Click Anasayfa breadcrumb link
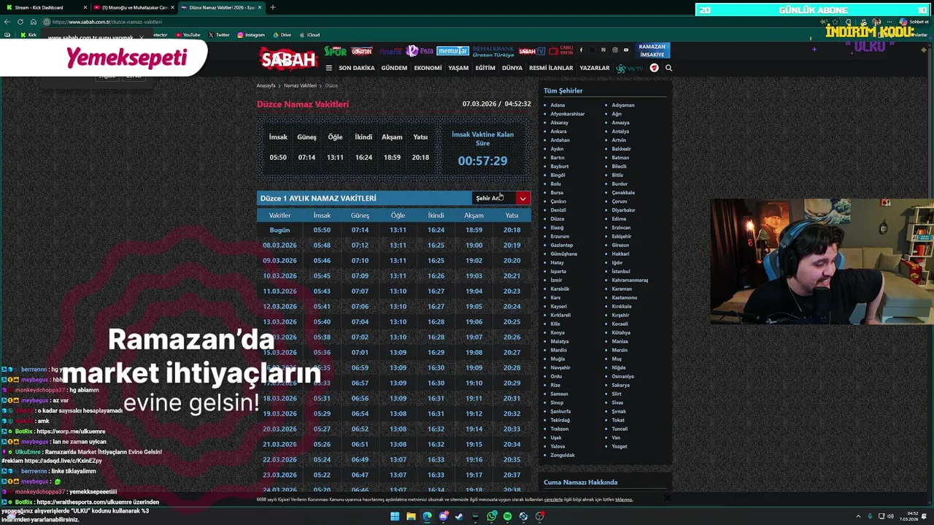 [x=266, y=85]
